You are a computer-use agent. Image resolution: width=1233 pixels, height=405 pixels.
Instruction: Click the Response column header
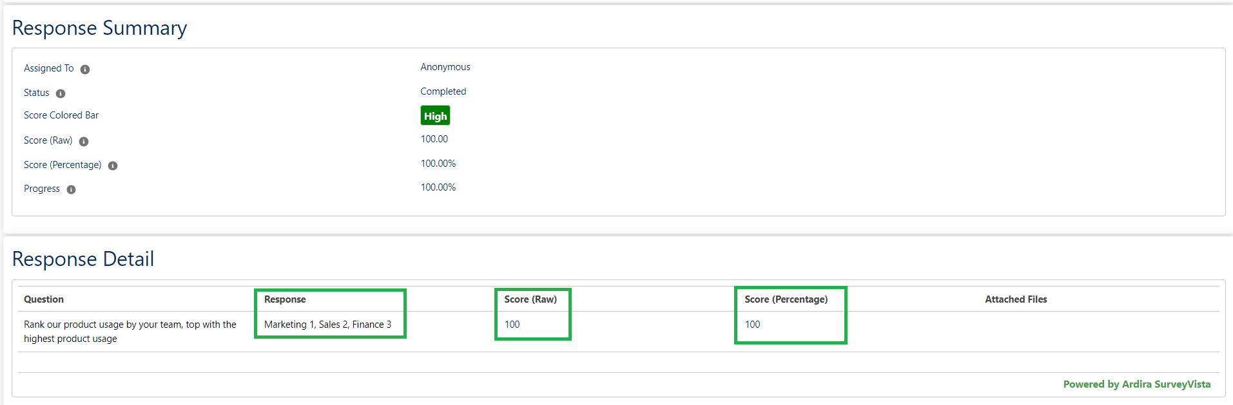pos(284,299)
